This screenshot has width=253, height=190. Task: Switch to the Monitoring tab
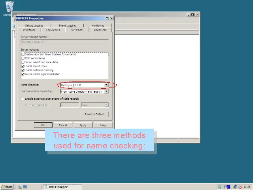(x=98, y=25)
